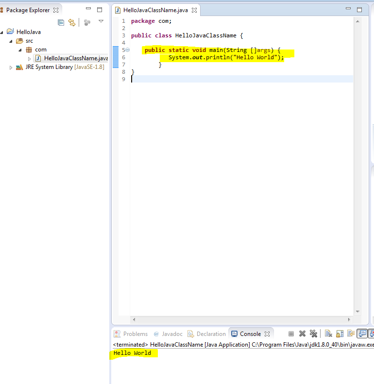Click the Focus on Active Task icon

[87, 23]
